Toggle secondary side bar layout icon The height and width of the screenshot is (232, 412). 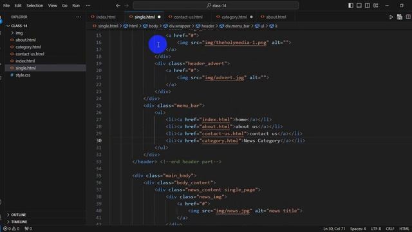point(368,5)
